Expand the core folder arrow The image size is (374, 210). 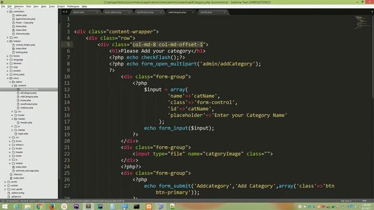8,37
